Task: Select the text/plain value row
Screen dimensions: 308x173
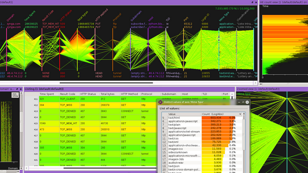Action: [202, 125]
